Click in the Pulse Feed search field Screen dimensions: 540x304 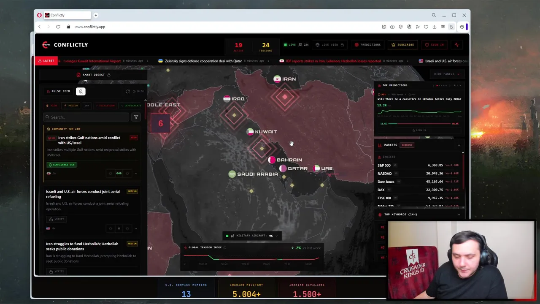coord(86,117)
